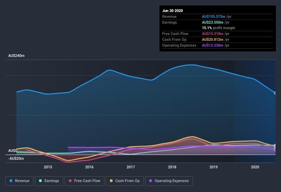
Task: Toggle the Free Cash Flow legend series
Action: pos(85,181)
